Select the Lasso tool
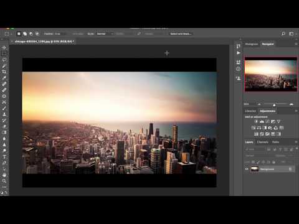The image size is (299, 224). [4, 60]
